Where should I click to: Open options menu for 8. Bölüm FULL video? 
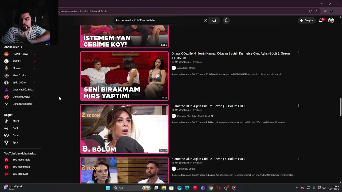pos(299,106)
